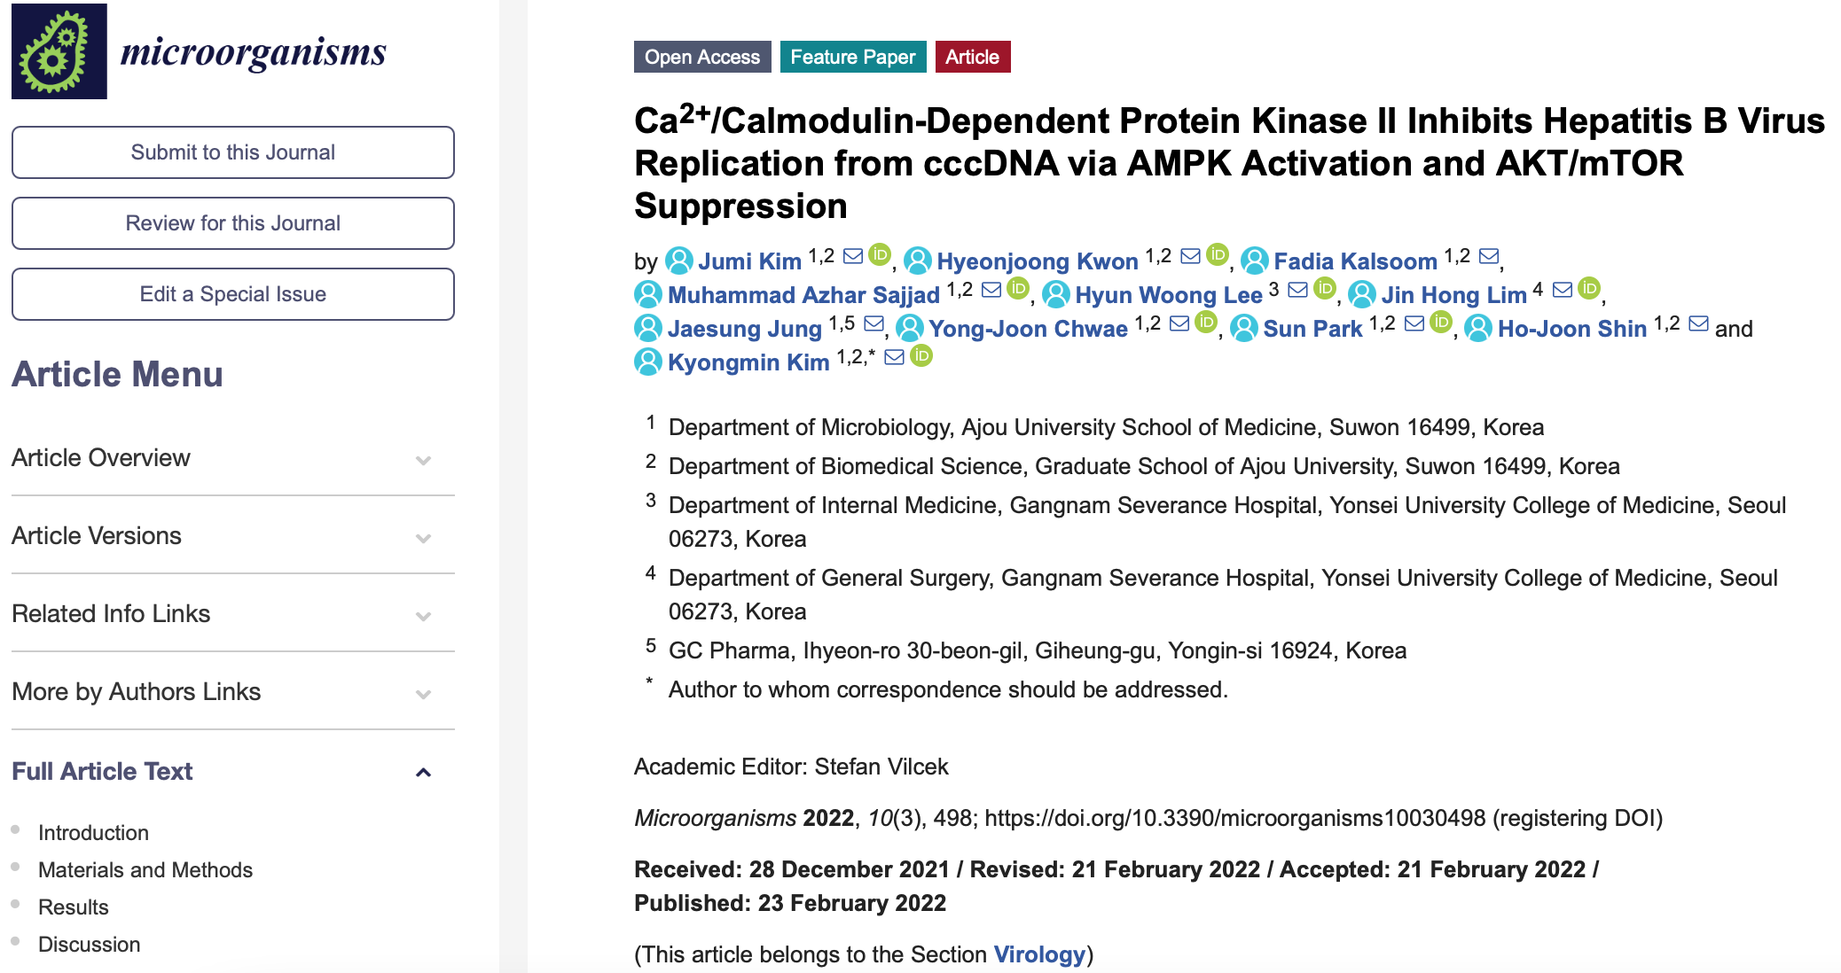Open the Virology section link
The width and height of the screenshot is (1841, 973).
click(x=1038, y=954)
